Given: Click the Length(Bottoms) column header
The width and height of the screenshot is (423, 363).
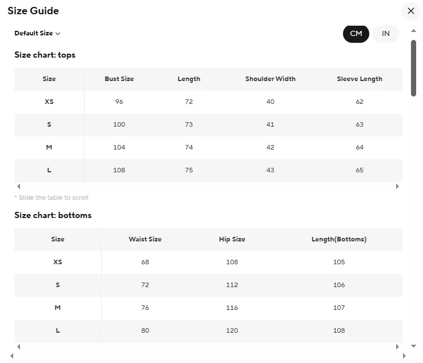Looking at the screenshot, I should pos(339,239).
